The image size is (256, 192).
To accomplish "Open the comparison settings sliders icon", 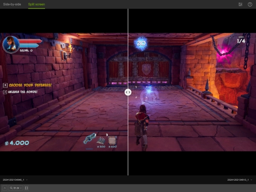I will pos(240,4).
